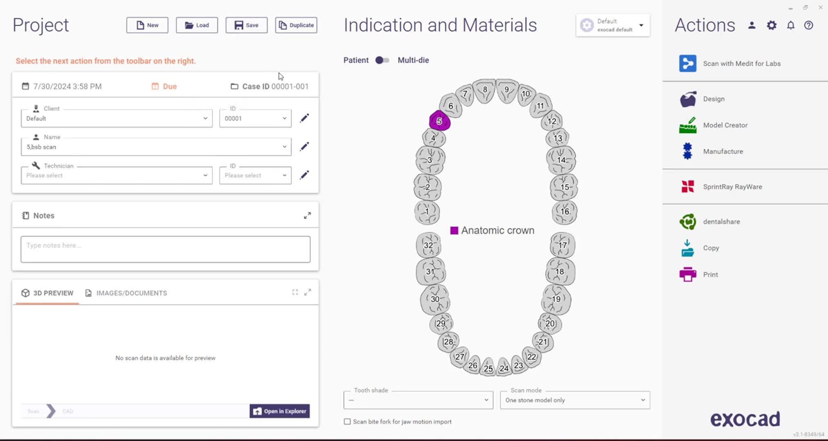Select tooth 32 in the chart
This screenshot has width=828, height=441.
click(x=428, y=245)
